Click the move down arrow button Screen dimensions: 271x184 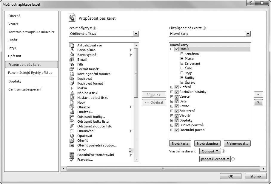258,102
